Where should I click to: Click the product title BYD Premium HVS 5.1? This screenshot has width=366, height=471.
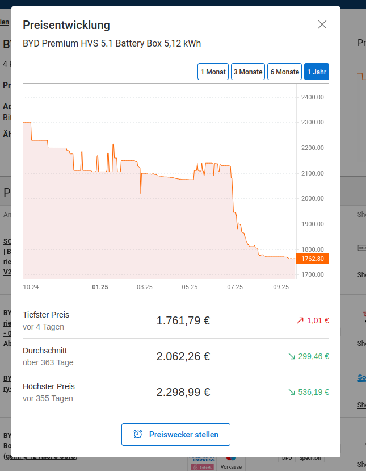pos(112,44)
